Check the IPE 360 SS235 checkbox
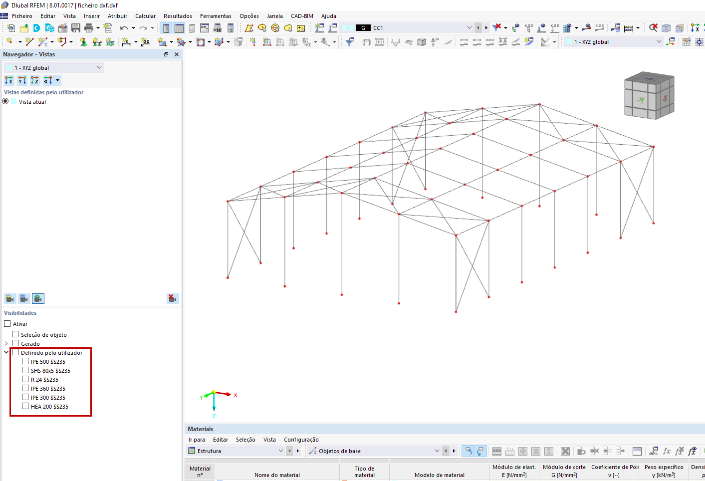 (25, 388)
